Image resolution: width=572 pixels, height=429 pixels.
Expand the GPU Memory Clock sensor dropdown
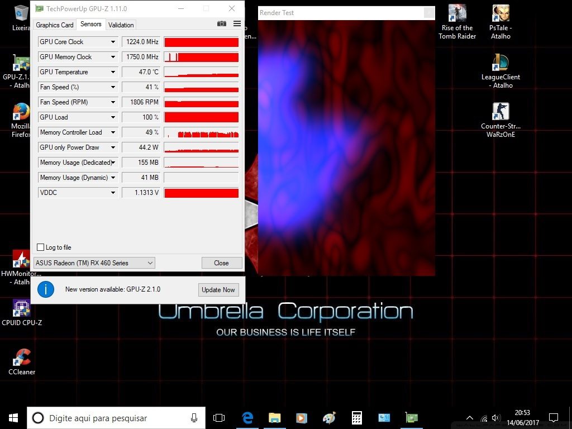click(113, 57)
